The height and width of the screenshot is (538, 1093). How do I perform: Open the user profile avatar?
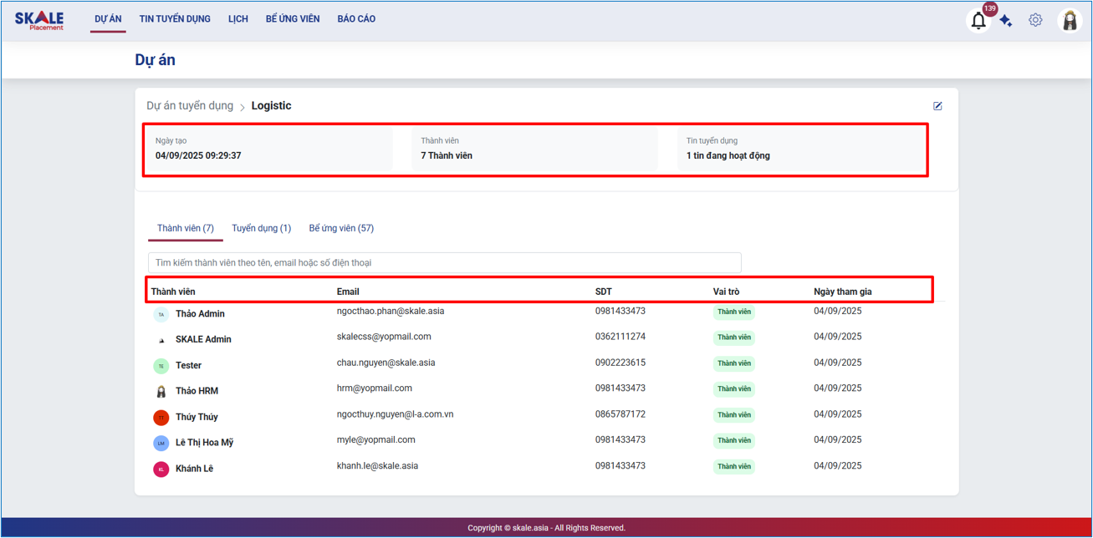pos(1070,21)
